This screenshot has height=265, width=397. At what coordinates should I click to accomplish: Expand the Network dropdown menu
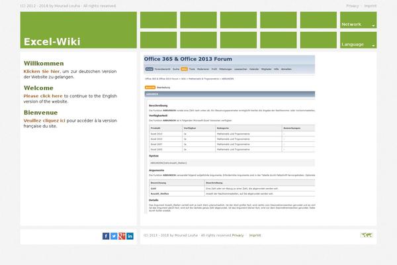tap(358, 20)
